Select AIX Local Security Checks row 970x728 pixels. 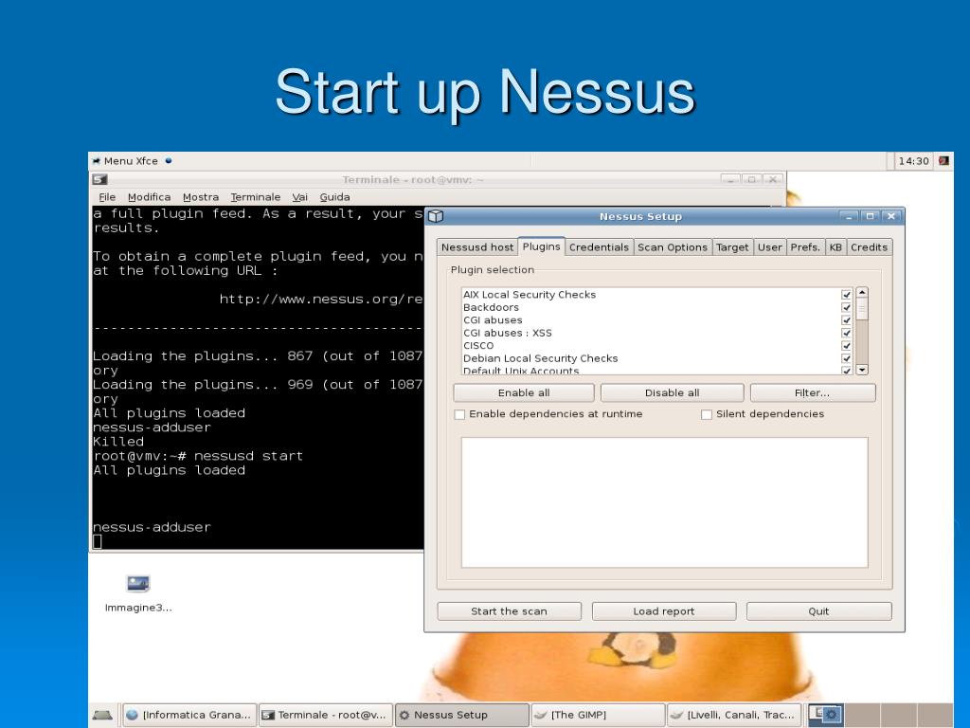click(657, 295)
